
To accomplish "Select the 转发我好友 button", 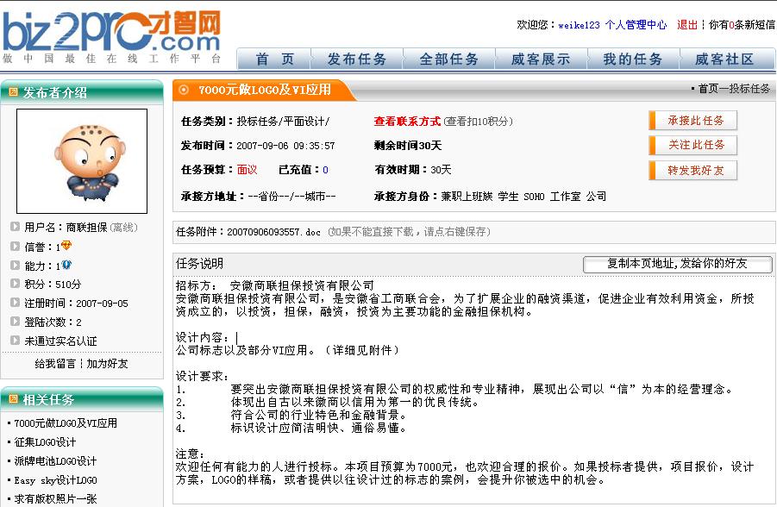I will (x=692, y=171).
